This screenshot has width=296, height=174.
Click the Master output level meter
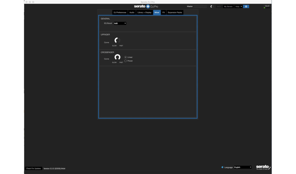[200, 6]
